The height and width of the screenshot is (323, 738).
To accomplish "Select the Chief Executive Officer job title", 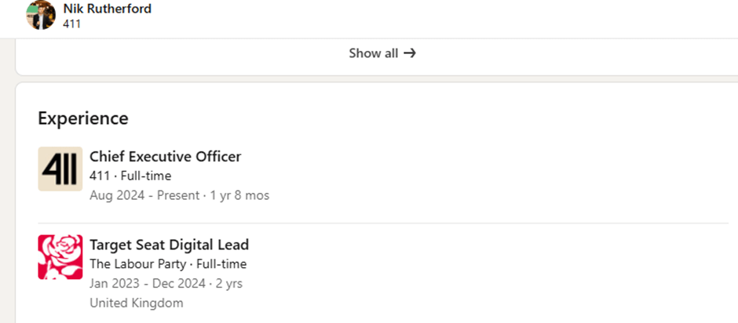I will pyautogui.click(x=165, y=156).
